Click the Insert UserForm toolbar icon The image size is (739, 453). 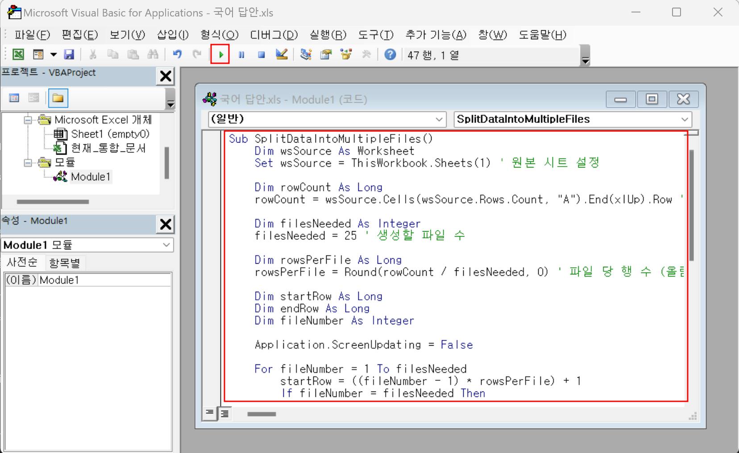click(x=38, y=55)
